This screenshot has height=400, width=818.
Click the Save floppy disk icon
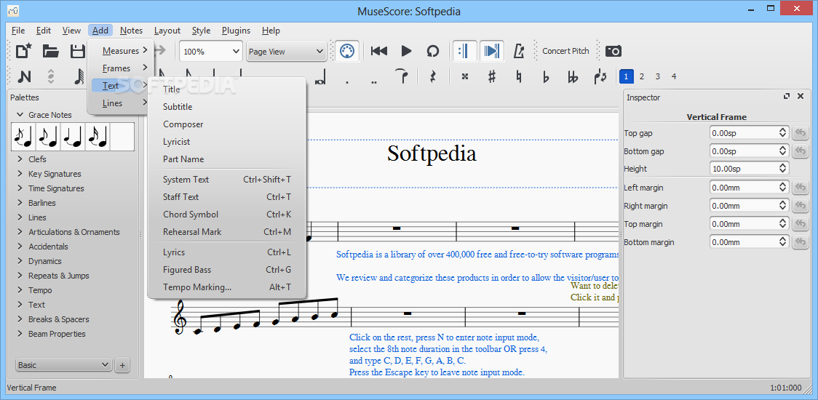click(x=77, y=51)
